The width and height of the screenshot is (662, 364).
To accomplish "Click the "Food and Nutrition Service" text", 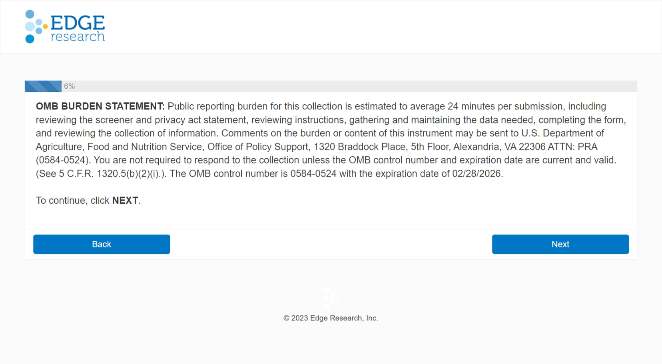I will 145,147.
